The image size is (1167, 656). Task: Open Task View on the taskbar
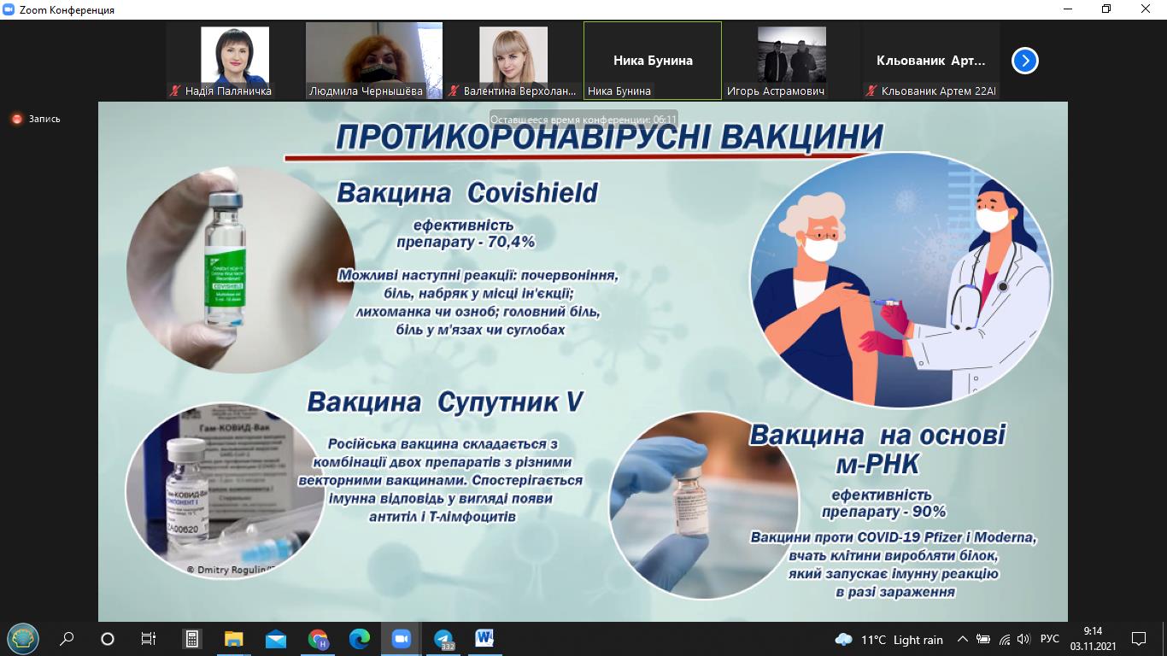pos(148,638)
